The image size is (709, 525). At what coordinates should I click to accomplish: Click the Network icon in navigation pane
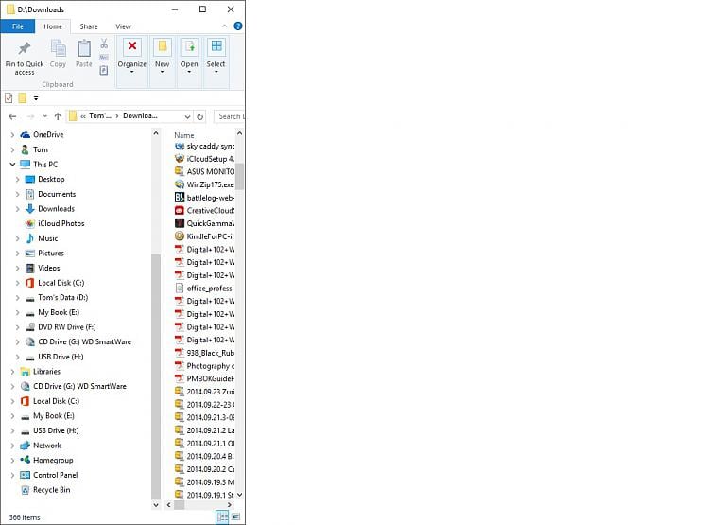tap(25, 446)
